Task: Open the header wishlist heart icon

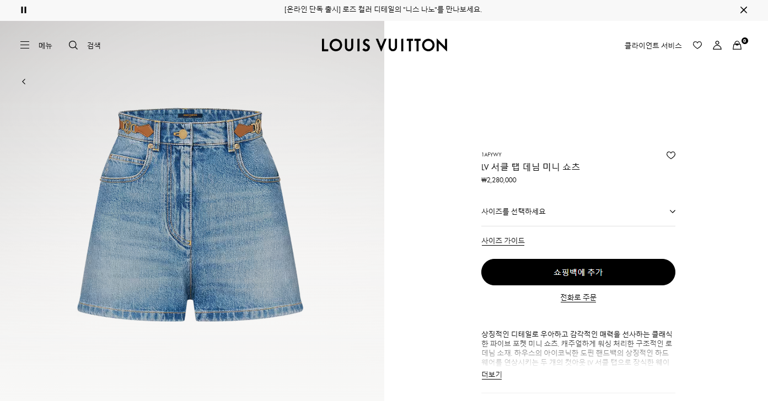Action: [697, 45]
